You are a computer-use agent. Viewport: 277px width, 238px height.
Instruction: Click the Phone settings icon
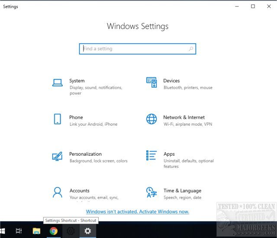[x=57, y=119]
